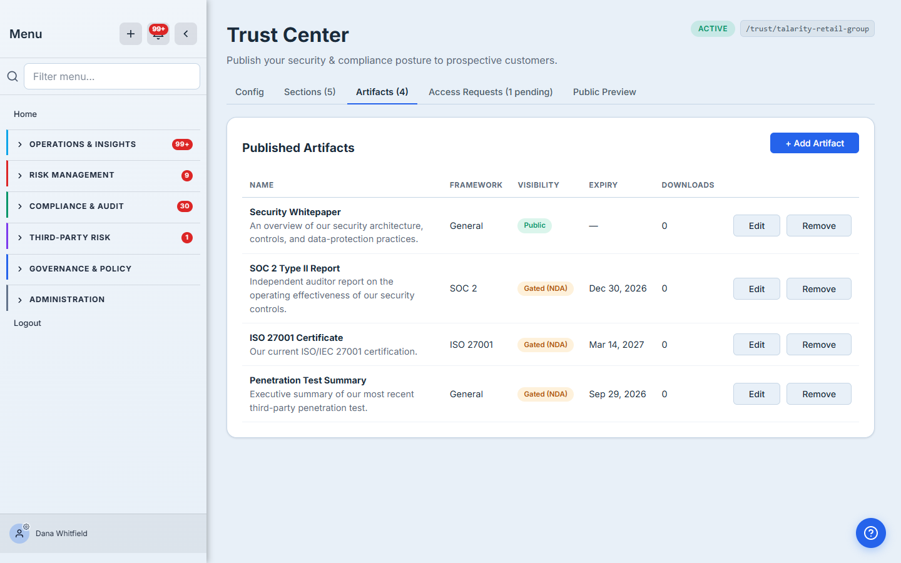Image resolution: width=901 pixels, height=563 pixels.
Task: Click the Security Whitepaper name
Action: click(295, 212)
